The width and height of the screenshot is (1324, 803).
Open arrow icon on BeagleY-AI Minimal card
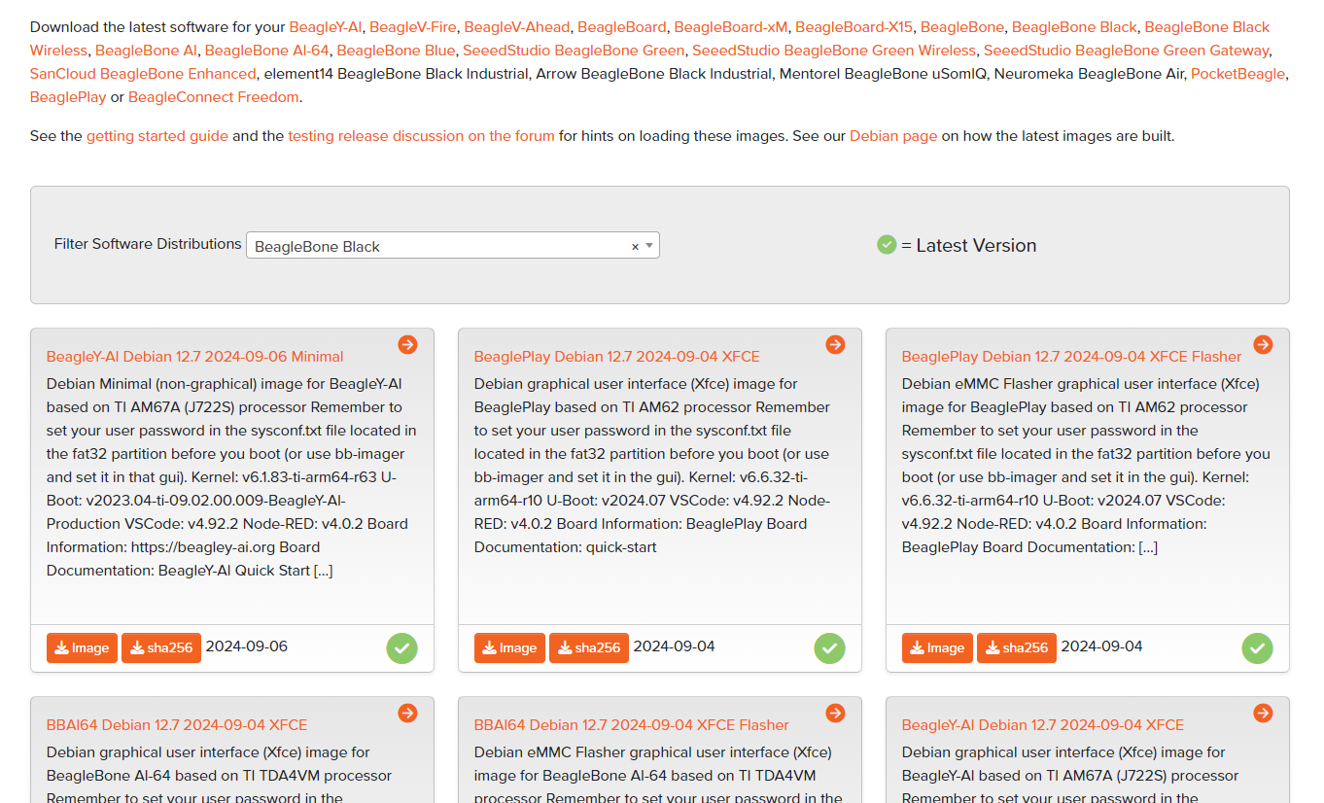(407, 345)
